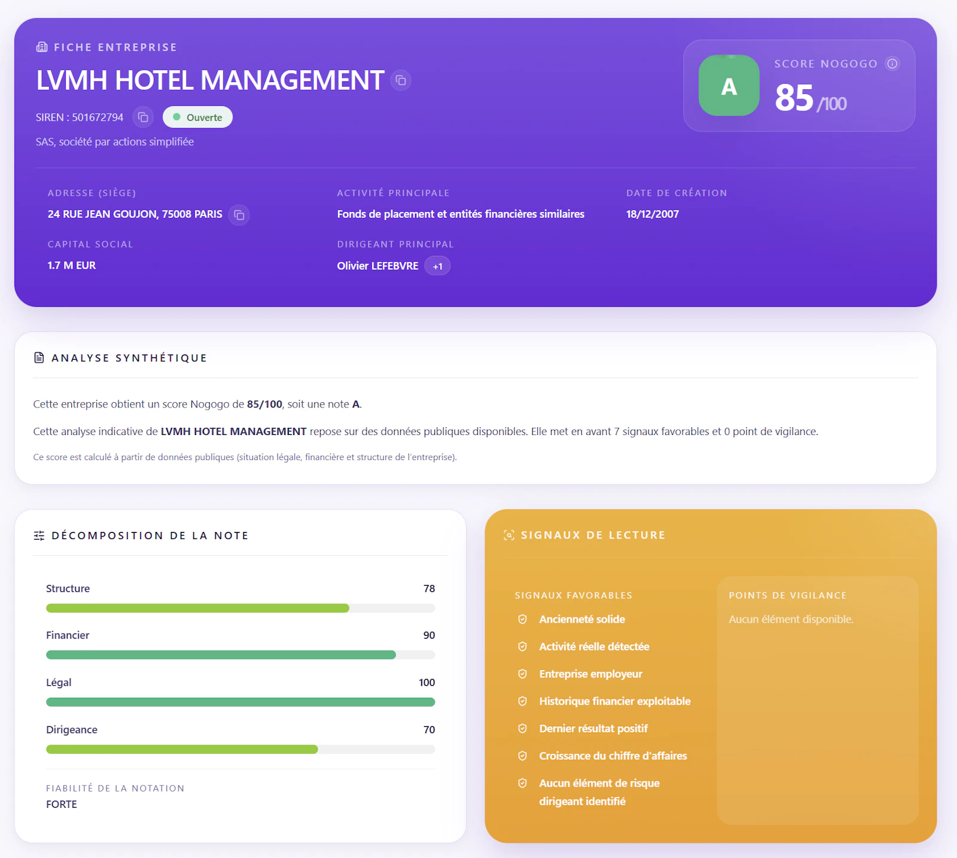Click the Structure score progress bar

click(240, 608)
